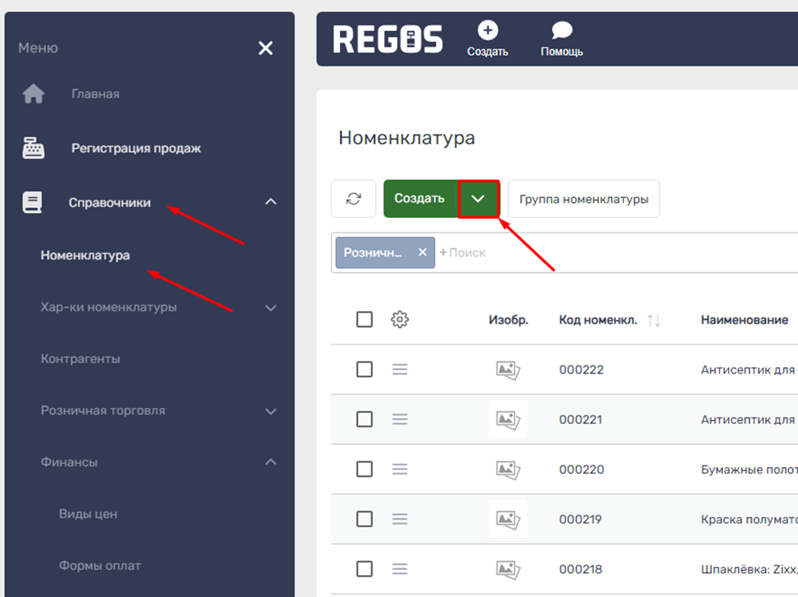Screen dimensions: 798x597
Task: Open the table column settings gear
Action: coord(400,319)
